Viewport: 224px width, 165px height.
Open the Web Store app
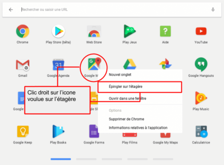[x=94, y=32]
